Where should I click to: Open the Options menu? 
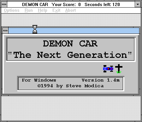coord(12,10)
